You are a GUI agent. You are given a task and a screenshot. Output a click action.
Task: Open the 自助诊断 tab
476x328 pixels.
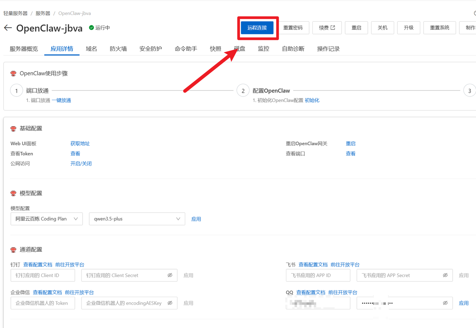click(x=293, y=49)
